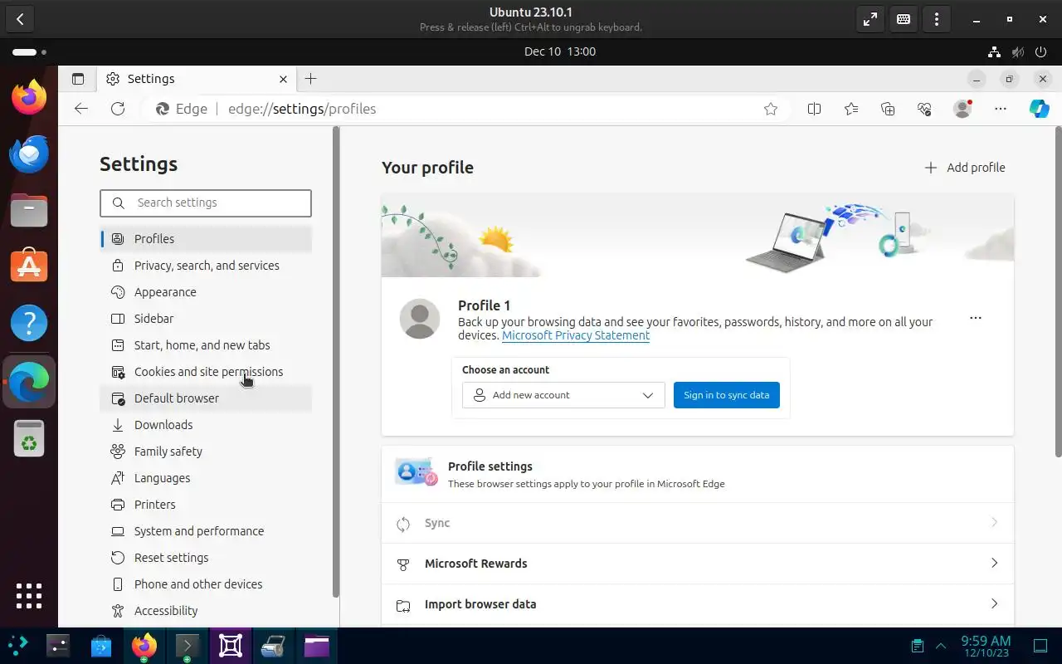Click the browser back arrow
This screenshot has height=664, width=1062.
click(80, 109)
